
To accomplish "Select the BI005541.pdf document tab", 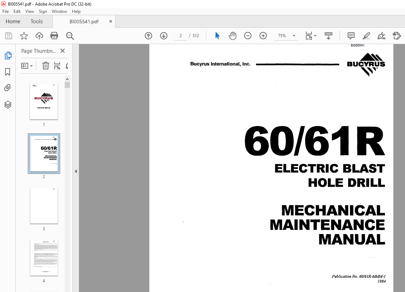I will coord(84,22).
